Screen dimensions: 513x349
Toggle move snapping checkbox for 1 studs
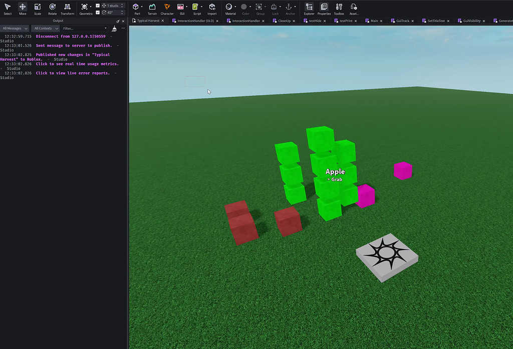tap(98, 5)
